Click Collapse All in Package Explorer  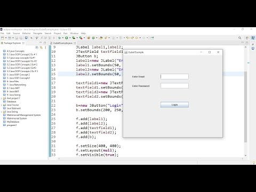click(x=37, y=47)
